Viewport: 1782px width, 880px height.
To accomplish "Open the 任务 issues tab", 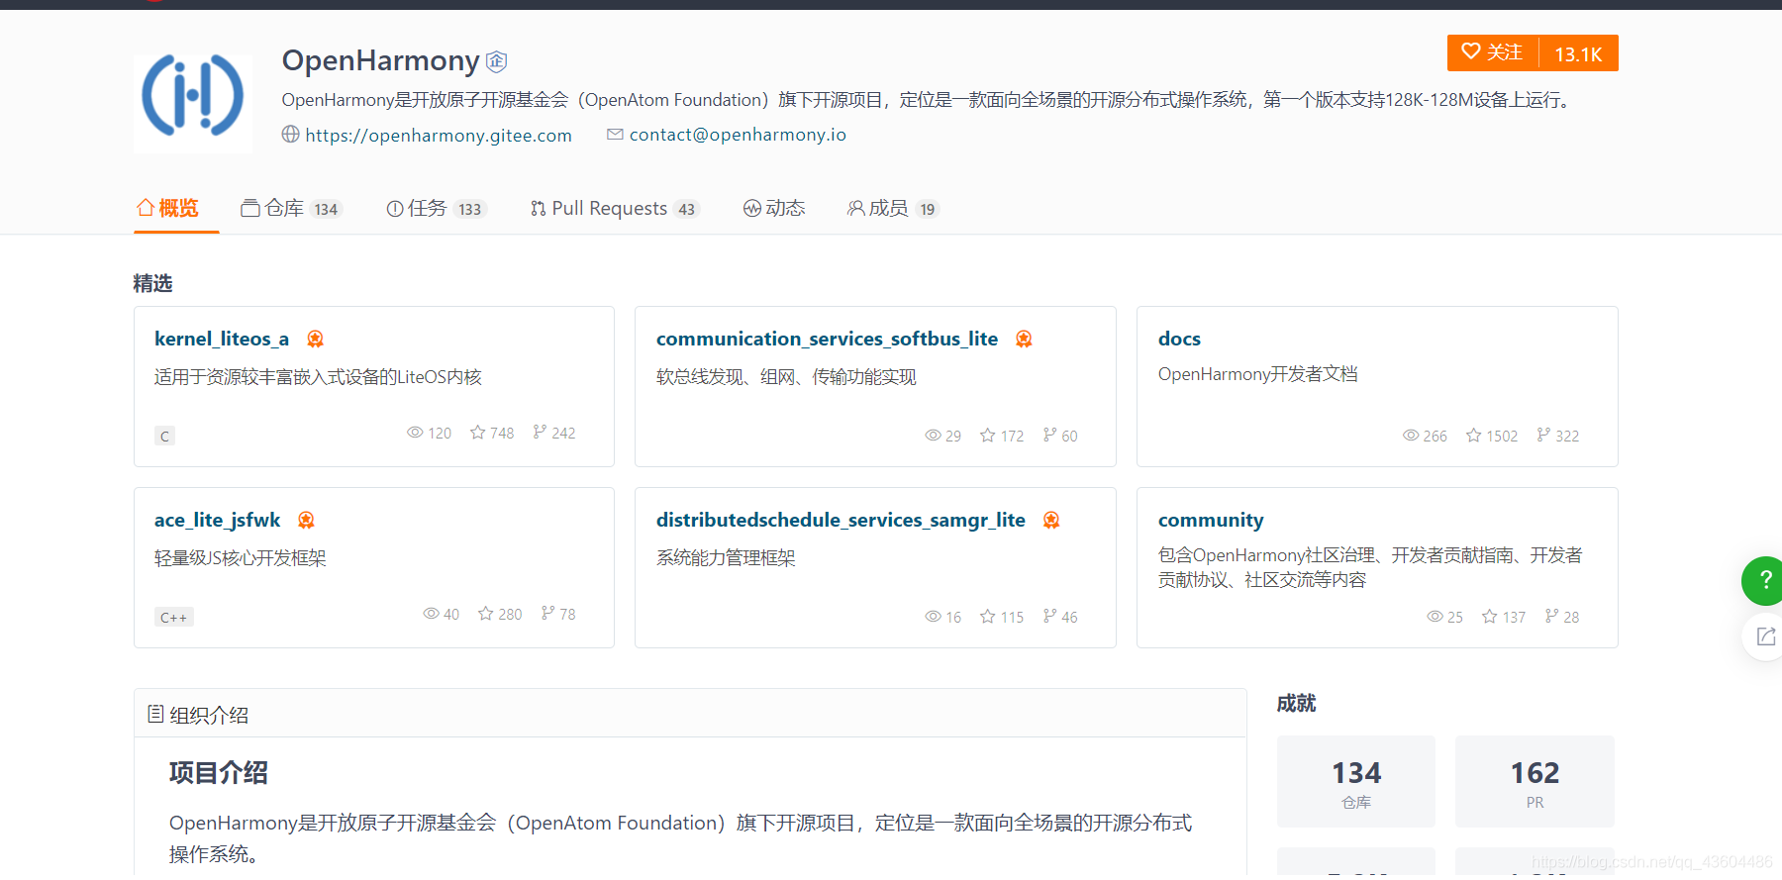I will coord(436,208).
